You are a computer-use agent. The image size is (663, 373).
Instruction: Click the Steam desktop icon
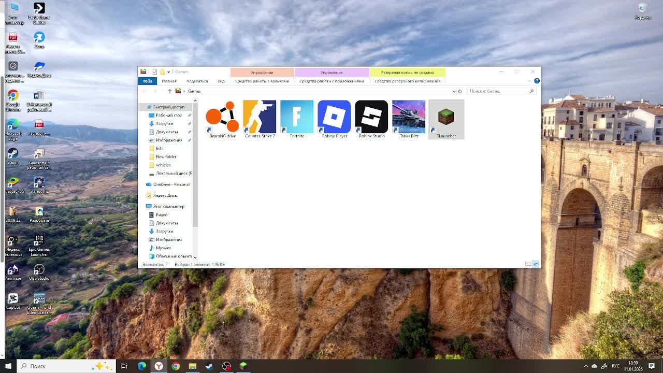click(13, 156)
